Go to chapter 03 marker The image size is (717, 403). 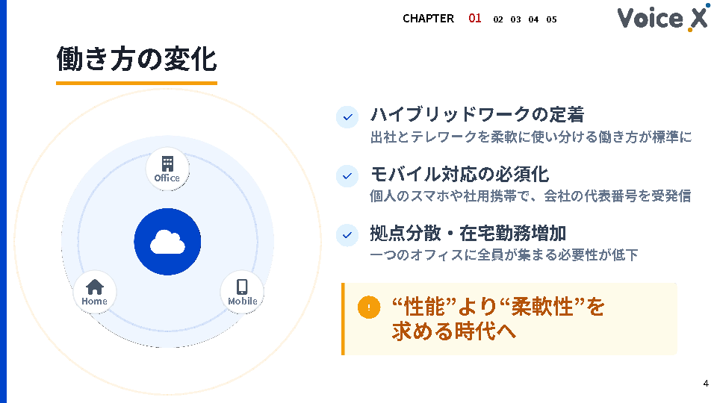(515, 19)
